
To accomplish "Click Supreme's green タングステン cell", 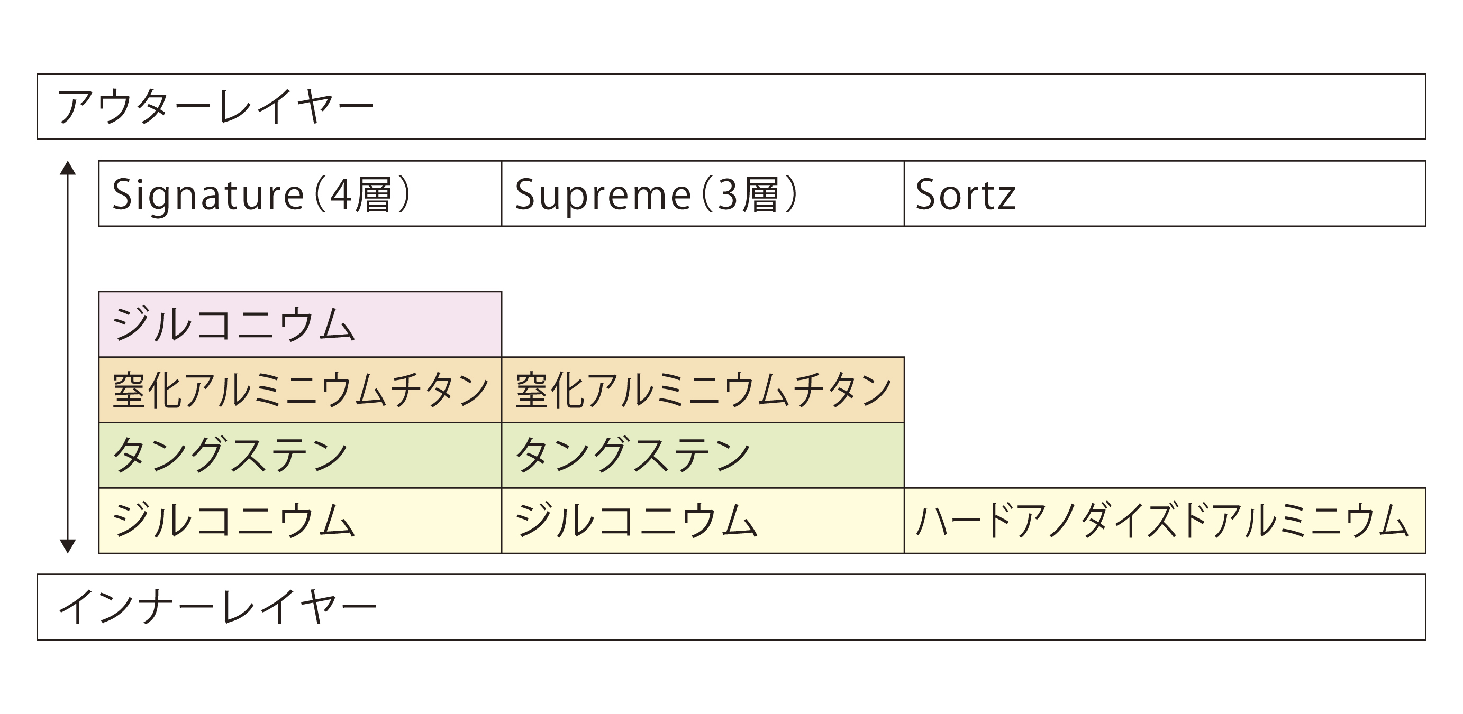I will pyautogui.click(x=703, y=455).
